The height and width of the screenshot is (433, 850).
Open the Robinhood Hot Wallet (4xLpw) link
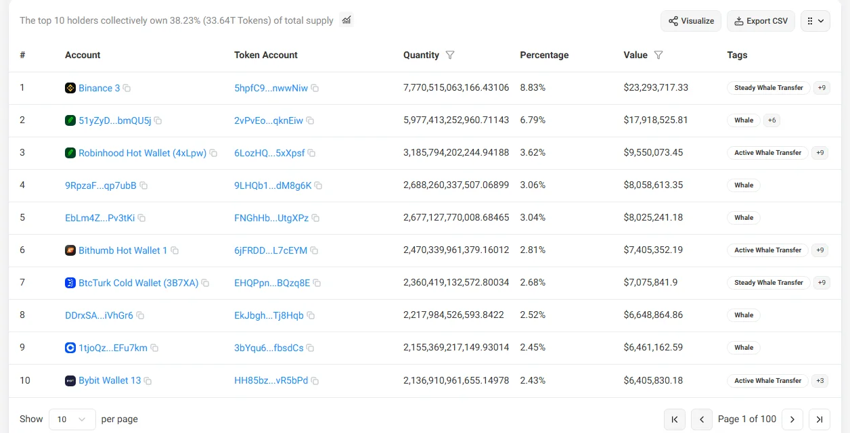click(x=143, y=153)
